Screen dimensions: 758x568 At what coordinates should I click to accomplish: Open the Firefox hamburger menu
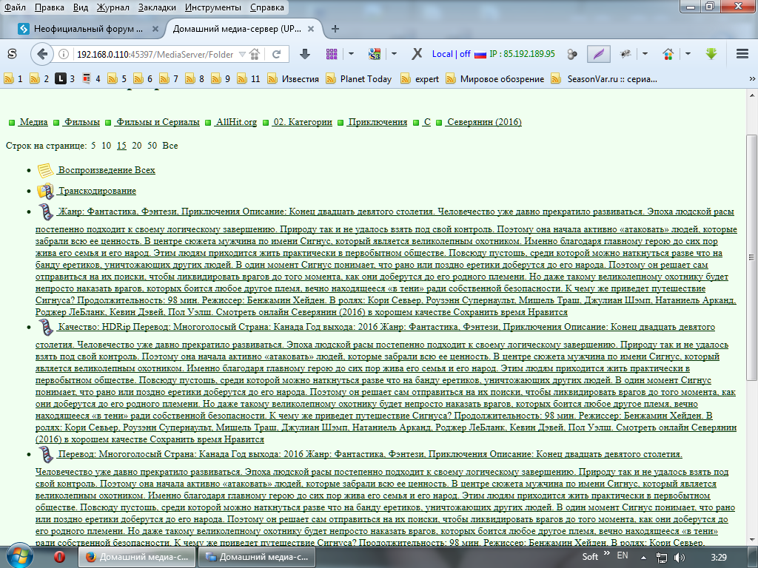click(742, 54)
